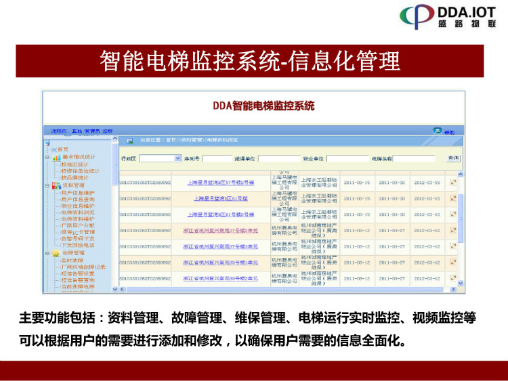This screenshot has width=508, height=381.
Task: Open 当前故障电梯 in the tree
Action: [x=78, y=287]
